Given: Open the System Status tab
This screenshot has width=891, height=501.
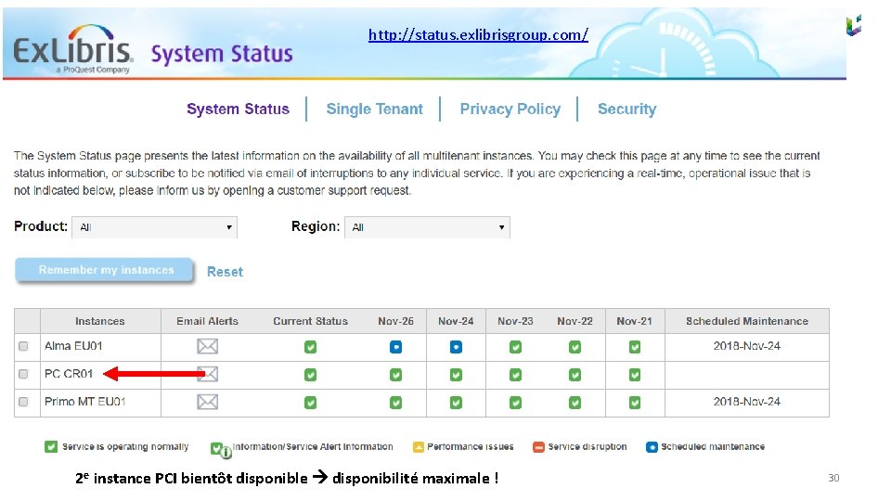Looking at the screenshot, I should (x=239, y=109).
